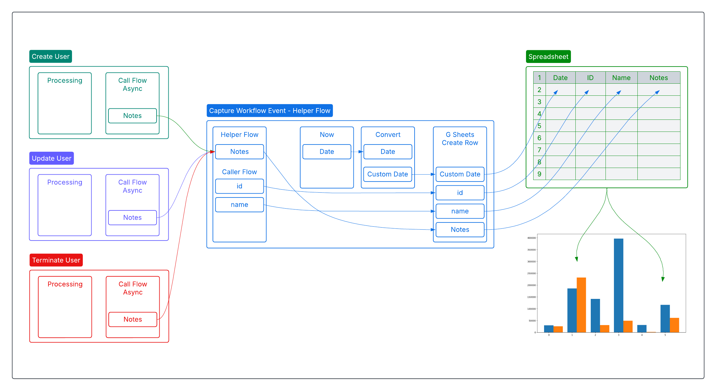This screenshot has height=391, width=716.
Task: Select Processing box in Terminate User flow
Action: tap(65, 307)
